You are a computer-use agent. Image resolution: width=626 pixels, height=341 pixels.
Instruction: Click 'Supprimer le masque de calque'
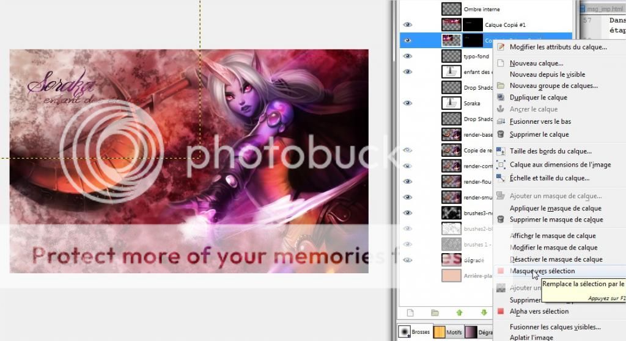[556, 220]
